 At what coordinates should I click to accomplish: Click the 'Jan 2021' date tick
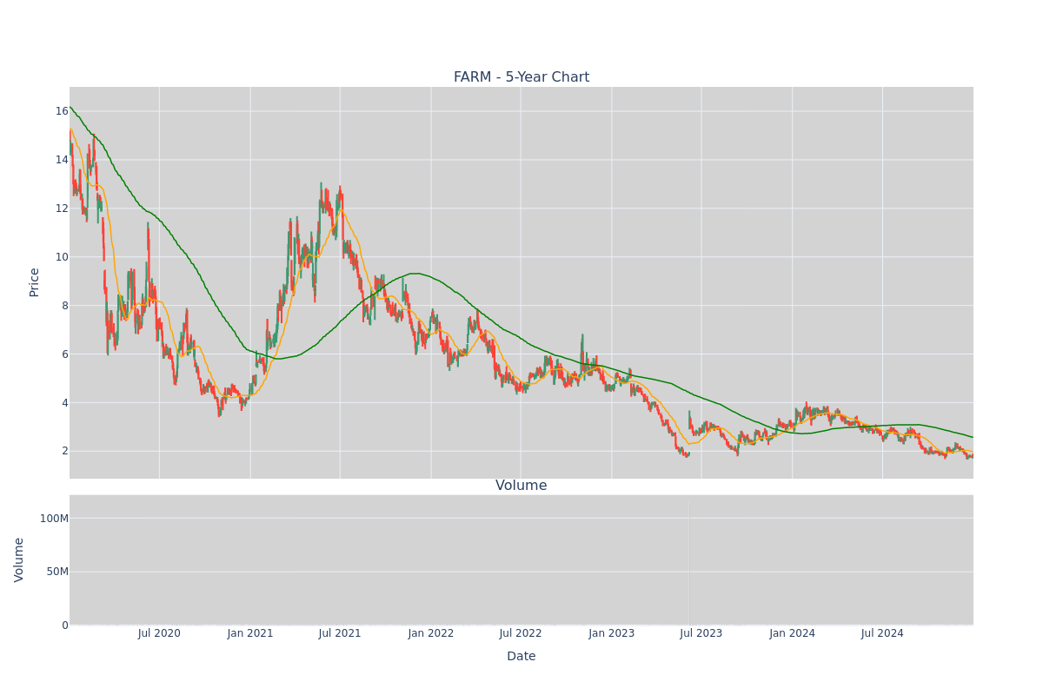tap(250, 633)
